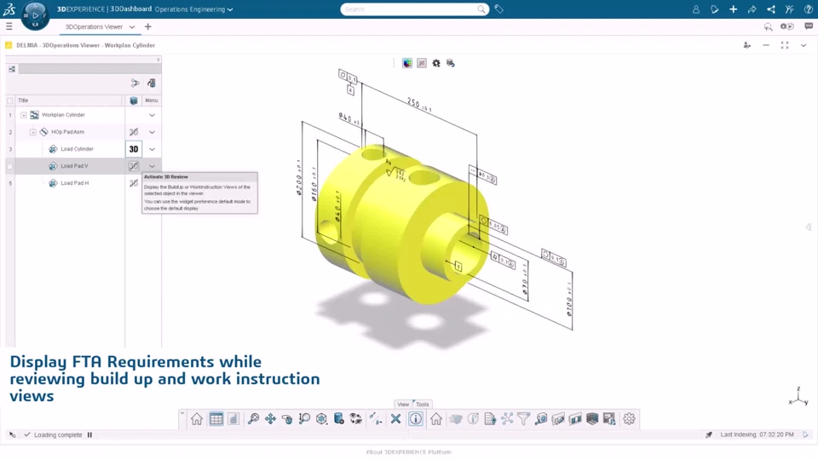Collapse the left tree panel arrow
The height and width of the screenshot is (460, 818).
(158, 60)
